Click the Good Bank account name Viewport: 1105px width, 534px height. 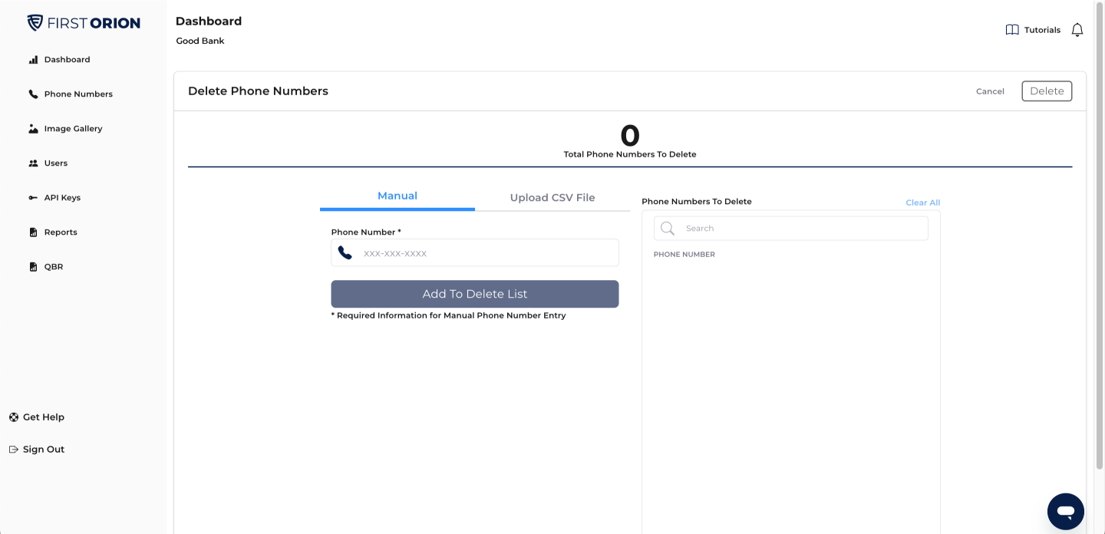tap(200, 41)
